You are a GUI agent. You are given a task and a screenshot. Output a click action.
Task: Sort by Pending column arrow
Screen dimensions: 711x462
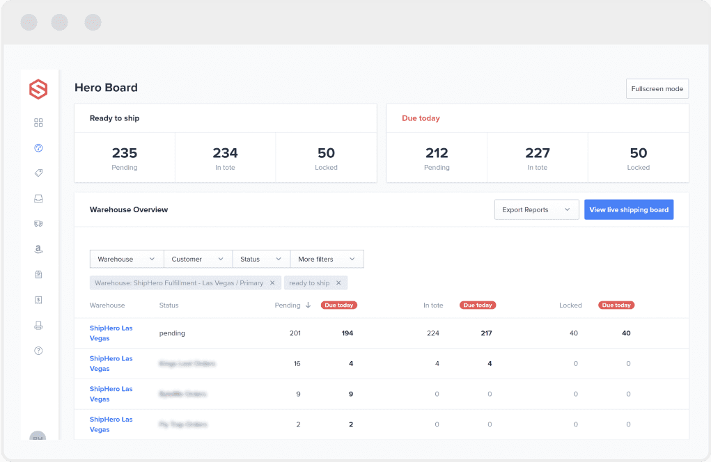pyautogui.click(x=308, y=305)
